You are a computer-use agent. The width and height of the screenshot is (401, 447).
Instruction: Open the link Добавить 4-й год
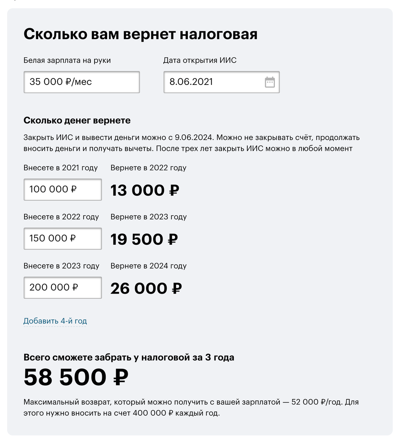[55, 320]
